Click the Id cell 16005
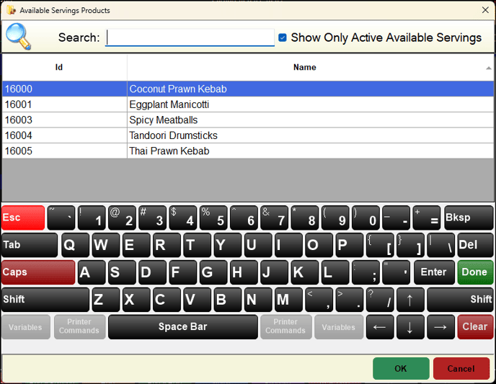Screen dimensions: 496x384 coord(65,151)
